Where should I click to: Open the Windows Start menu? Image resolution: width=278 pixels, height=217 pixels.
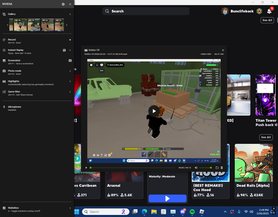(x=77, y=211)
